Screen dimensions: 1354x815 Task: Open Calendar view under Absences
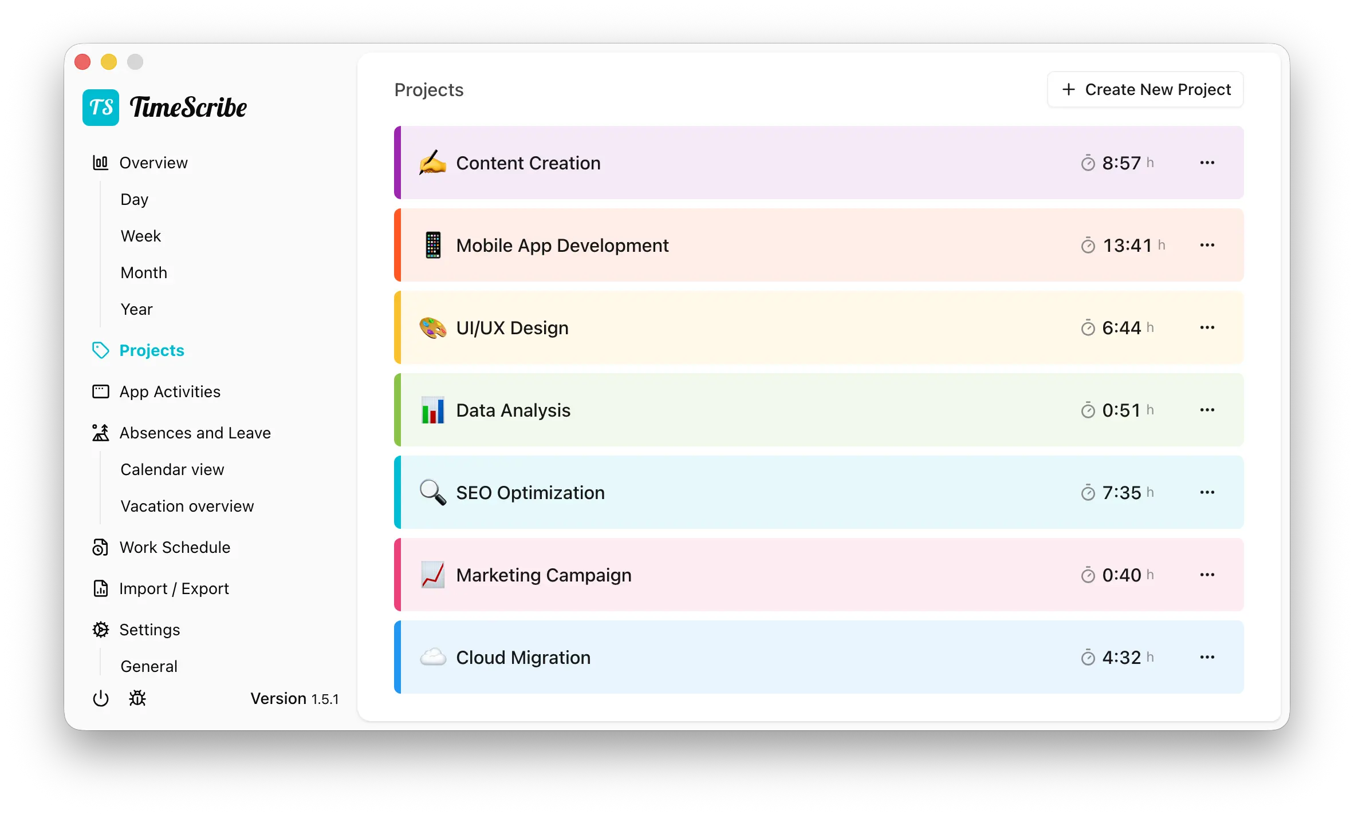[172, 469]
